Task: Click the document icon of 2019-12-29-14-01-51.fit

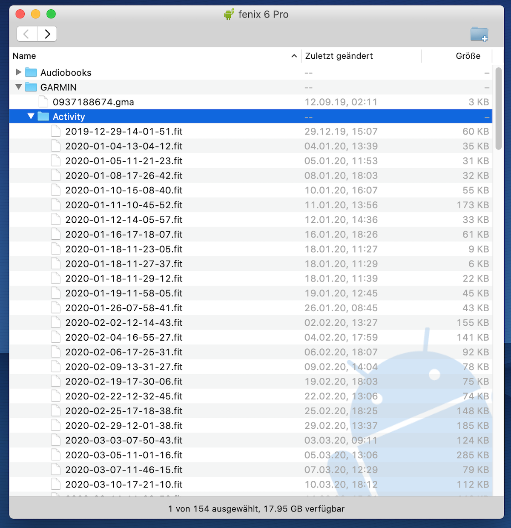Action: coord(56,131)
